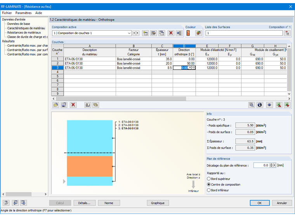295x217 pixels.
Task: Select Bord supérieur radio button
Action: coord(209,179)
